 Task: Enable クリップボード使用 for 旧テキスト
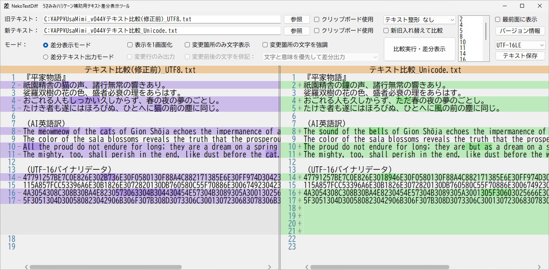pyautogui.click(x=316, y=19)
